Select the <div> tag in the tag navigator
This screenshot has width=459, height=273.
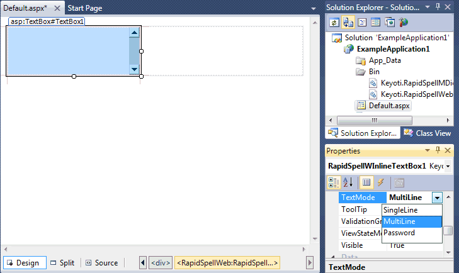tap(159, 263)
